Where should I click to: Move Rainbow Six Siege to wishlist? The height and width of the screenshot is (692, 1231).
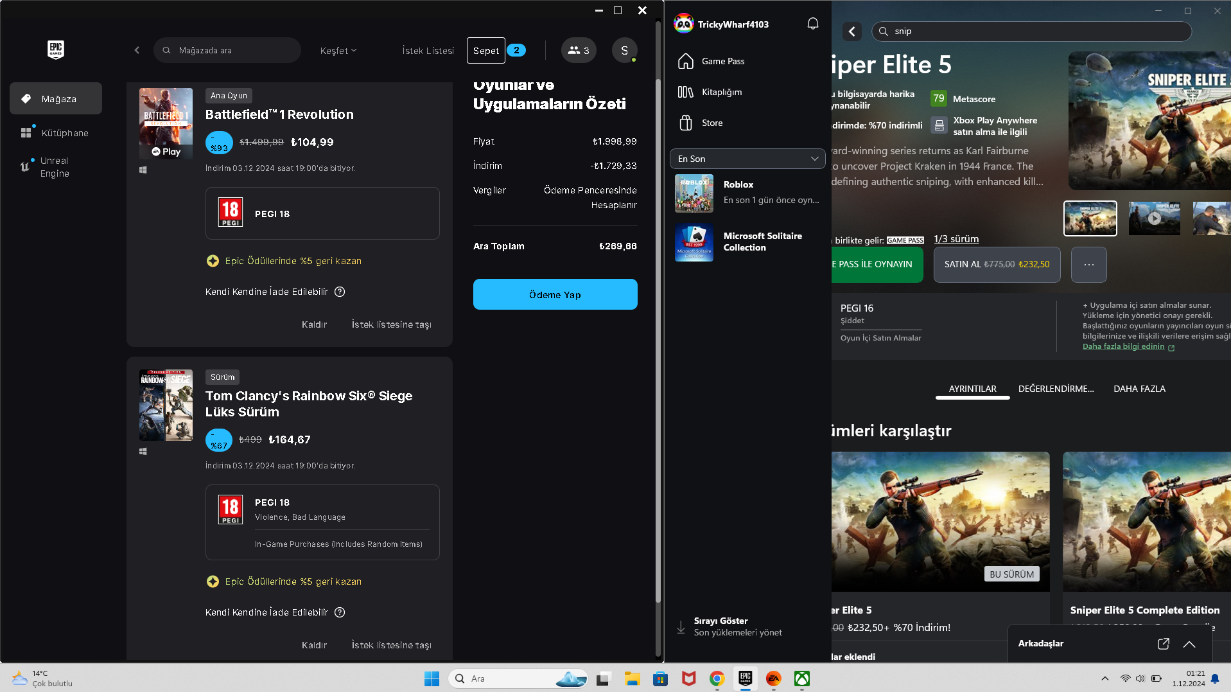click(x=391, y=645)
